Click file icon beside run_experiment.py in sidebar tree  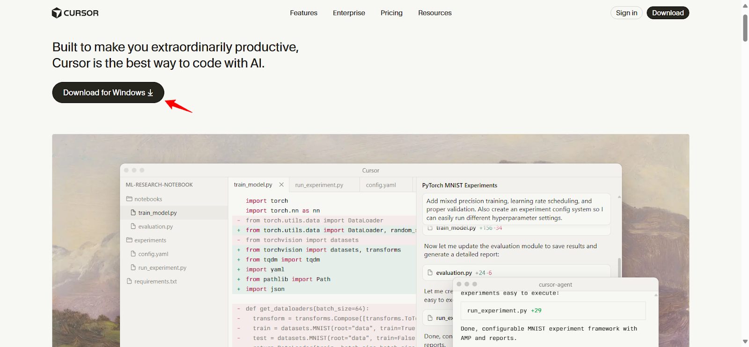[133, 268]
